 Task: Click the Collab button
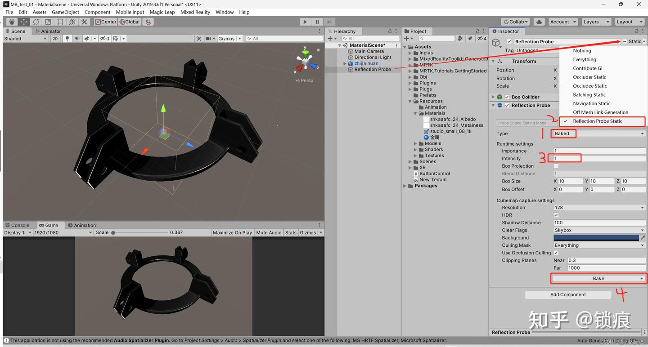point(515,22)
